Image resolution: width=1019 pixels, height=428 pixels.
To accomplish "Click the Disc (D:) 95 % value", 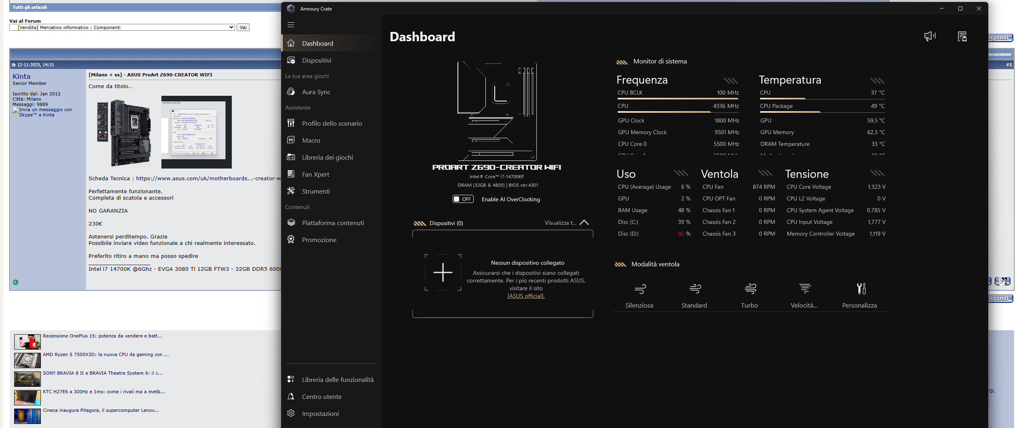I will tap(684, 234).
